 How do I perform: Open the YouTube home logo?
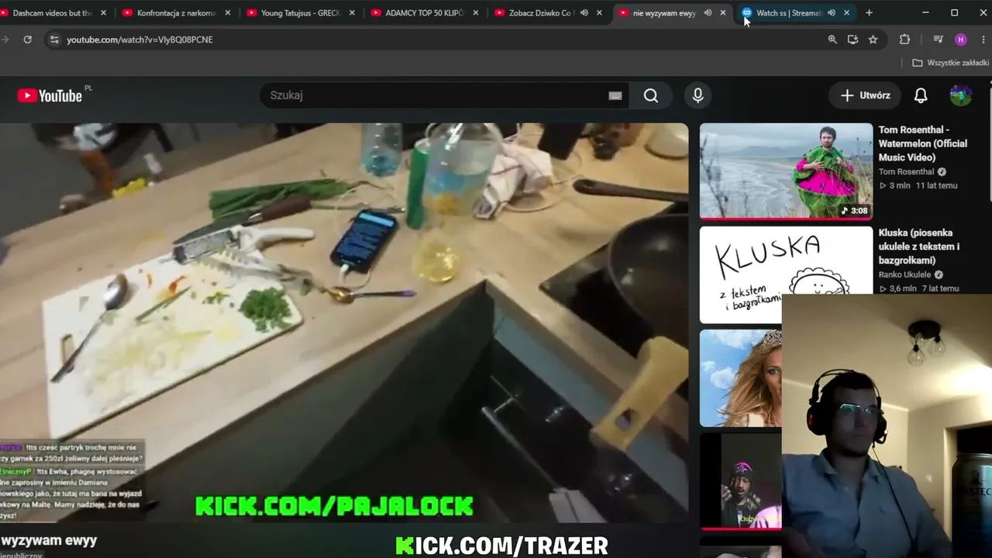tap(50, 95)
